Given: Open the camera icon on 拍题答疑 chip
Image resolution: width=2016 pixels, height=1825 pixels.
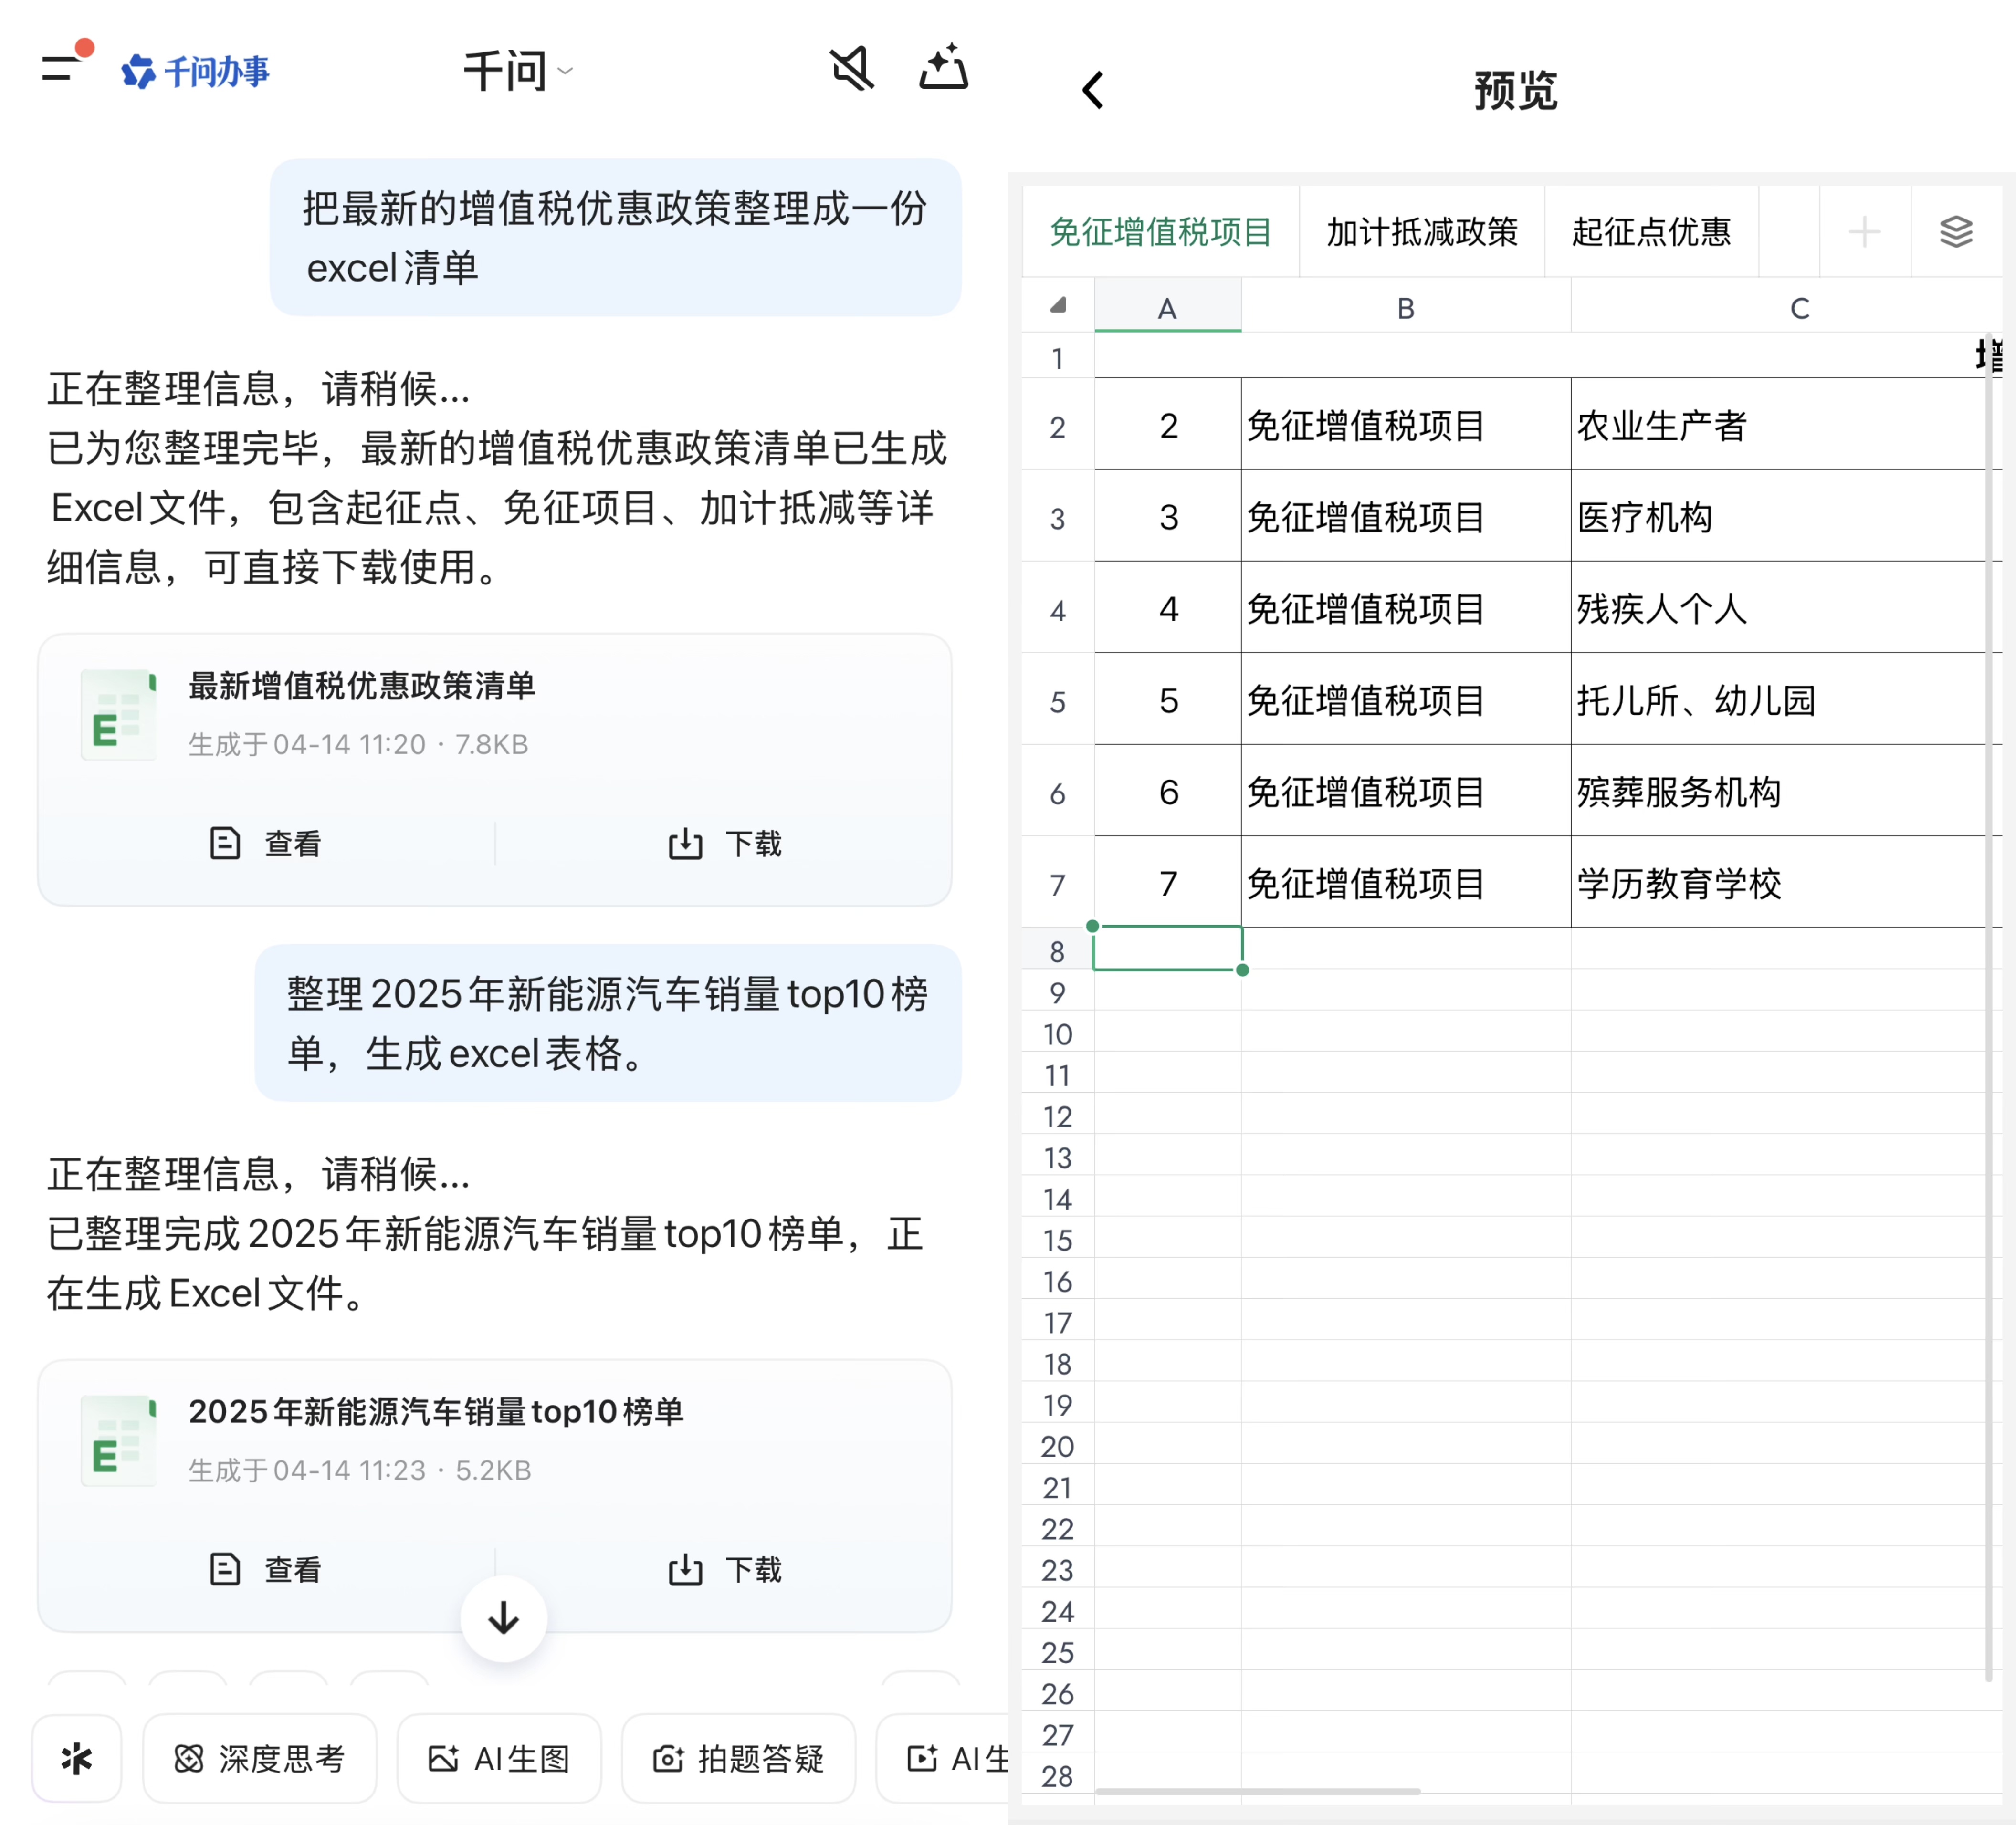Looking at the screenshot, I should [668, 1759].
